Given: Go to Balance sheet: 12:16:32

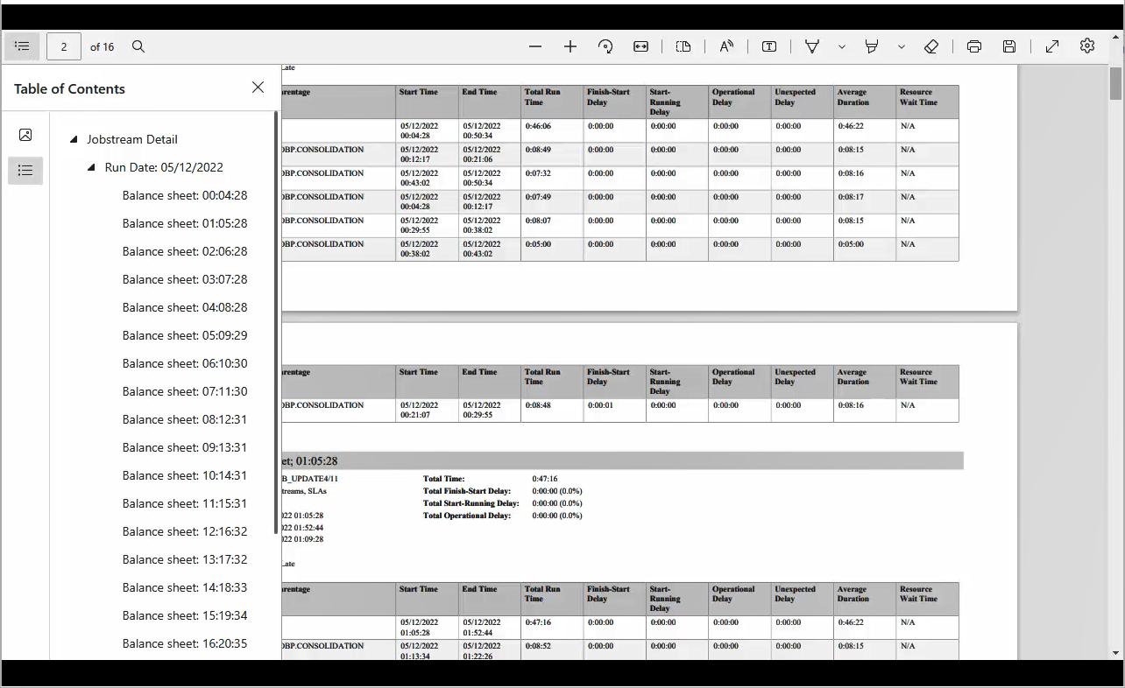Looking at the screenshot, I should [x=185, y=531].
